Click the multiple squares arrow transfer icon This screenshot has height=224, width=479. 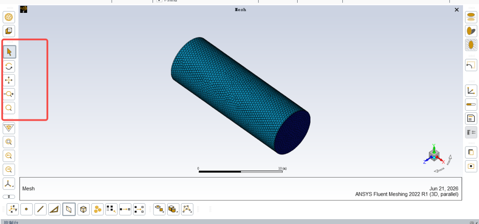pos(139,209)
